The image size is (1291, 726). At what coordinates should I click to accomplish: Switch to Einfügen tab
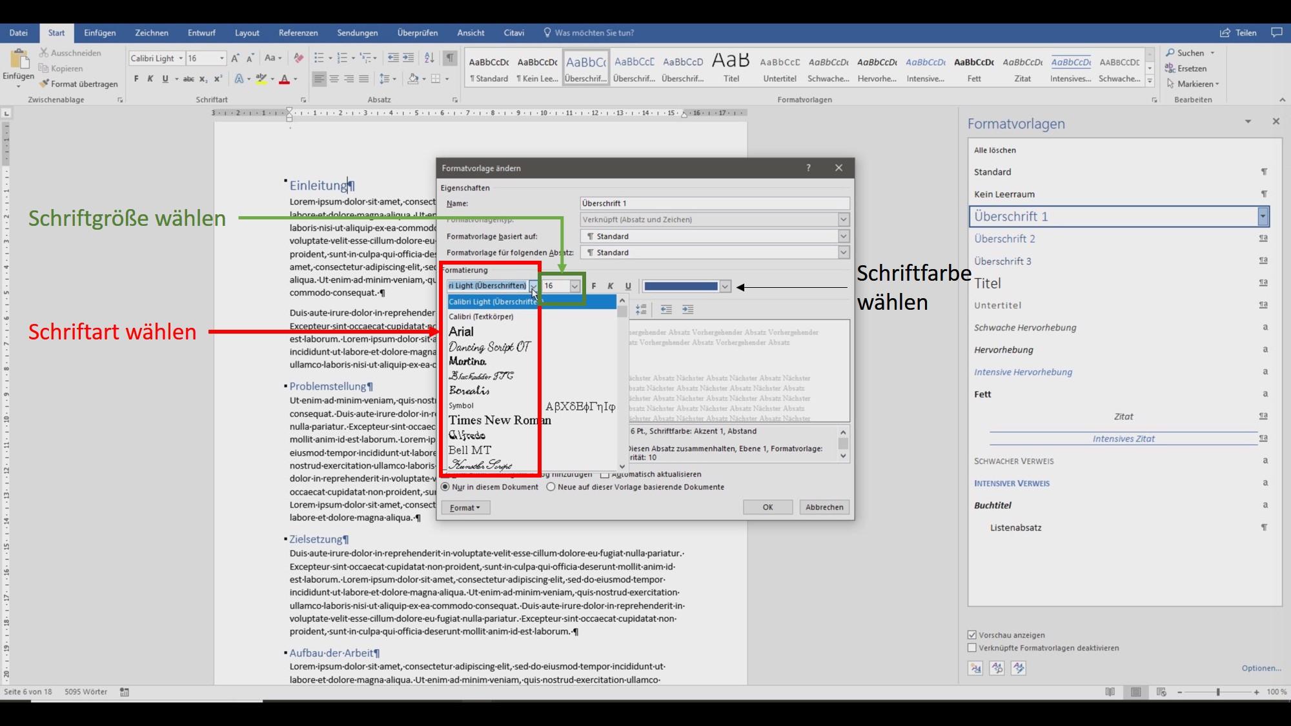[x=100, y=32]
